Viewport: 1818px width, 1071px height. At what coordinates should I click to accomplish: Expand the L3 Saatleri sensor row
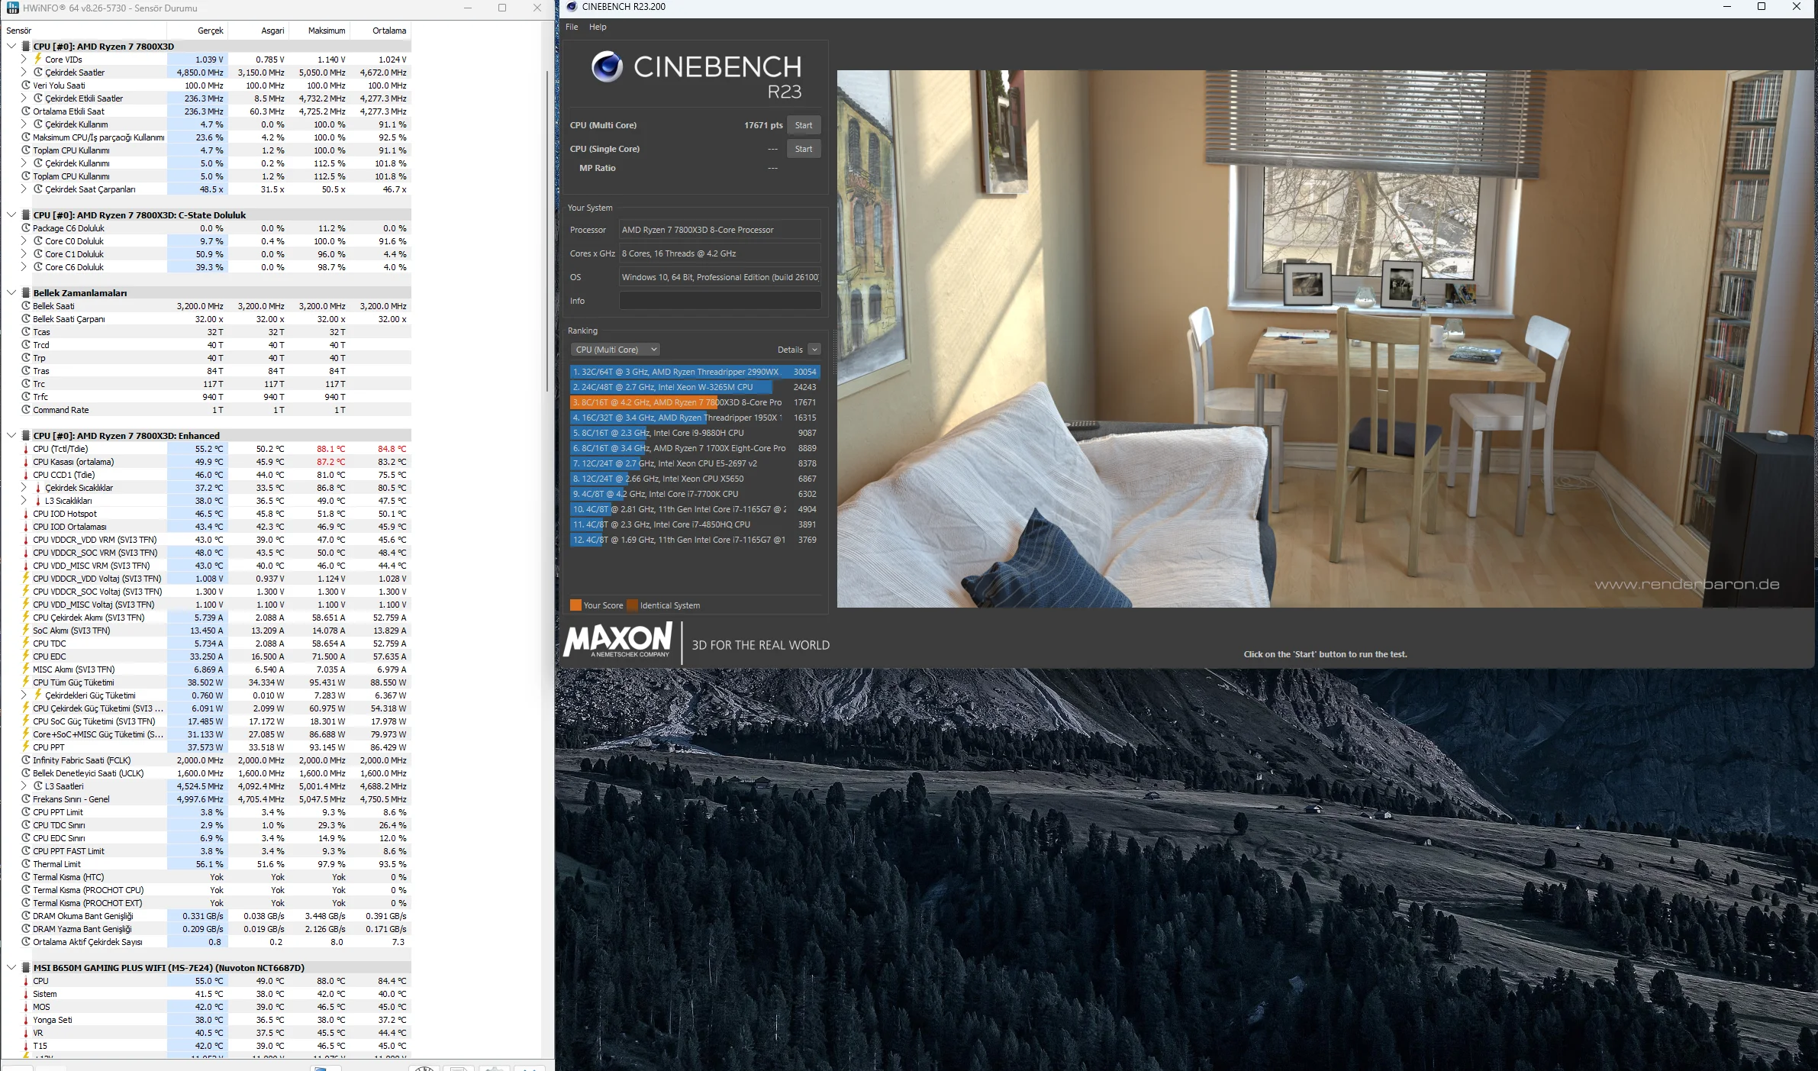click(24, 786)
